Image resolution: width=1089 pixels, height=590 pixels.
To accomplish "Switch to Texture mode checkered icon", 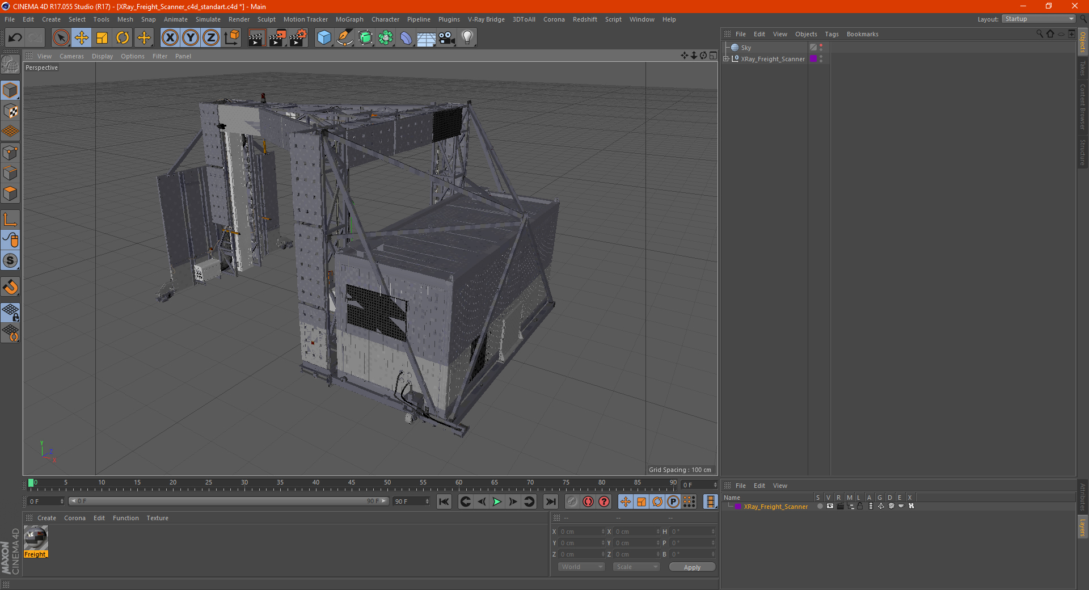I will 10,111.
